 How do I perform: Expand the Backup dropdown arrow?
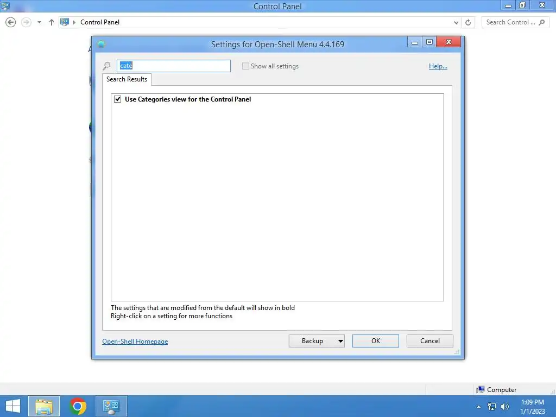pyautogui.click(x=340, y=341)
